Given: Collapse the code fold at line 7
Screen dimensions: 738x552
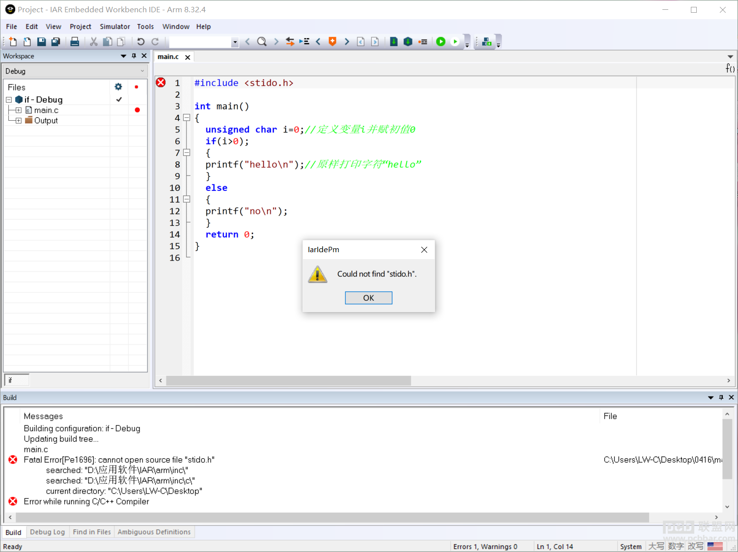Looking at the screenshot, I should pos(187,153).
